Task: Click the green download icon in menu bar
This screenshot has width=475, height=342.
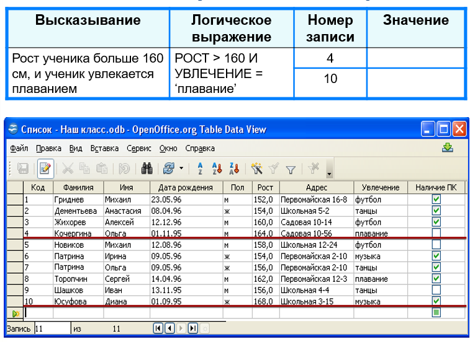Action: (447, 148)
